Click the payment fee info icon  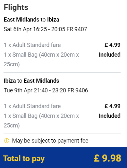point(7,141)
